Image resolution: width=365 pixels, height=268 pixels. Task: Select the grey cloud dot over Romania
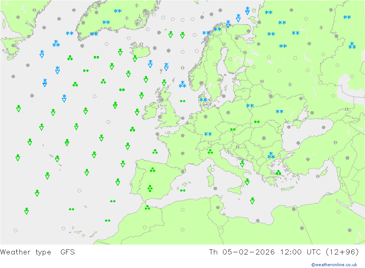(x=264, y=138)
